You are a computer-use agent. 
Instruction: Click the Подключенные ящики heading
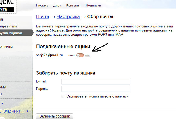point(63,47)
